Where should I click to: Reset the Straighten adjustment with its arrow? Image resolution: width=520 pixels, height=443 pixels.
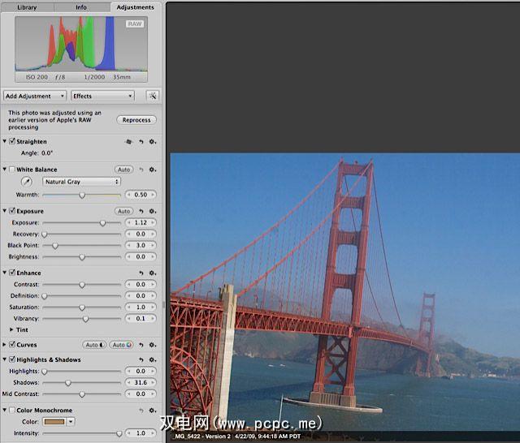(x=141, y=142)
